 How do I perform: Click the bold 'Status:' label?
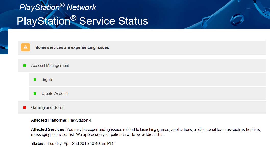click(x=38, y=144)
